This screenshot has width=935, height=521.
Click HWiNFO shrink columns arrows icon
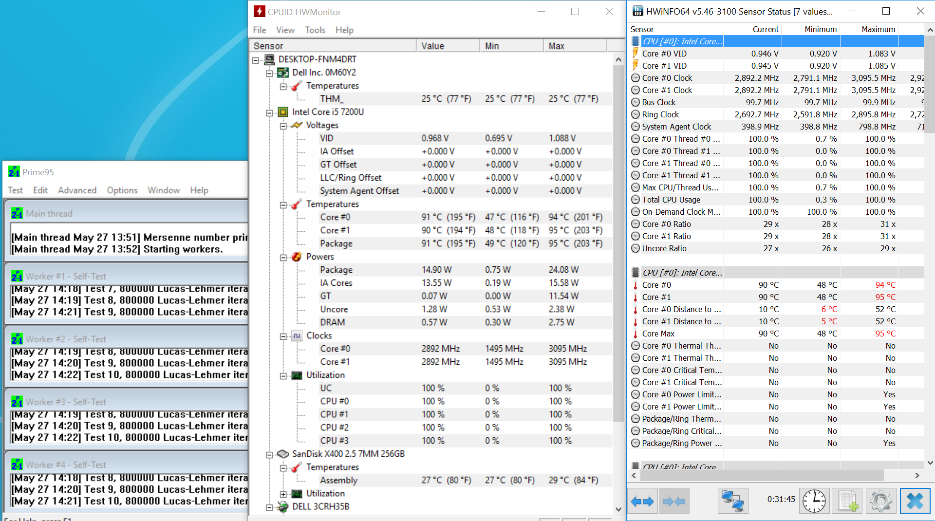point(674,501)
